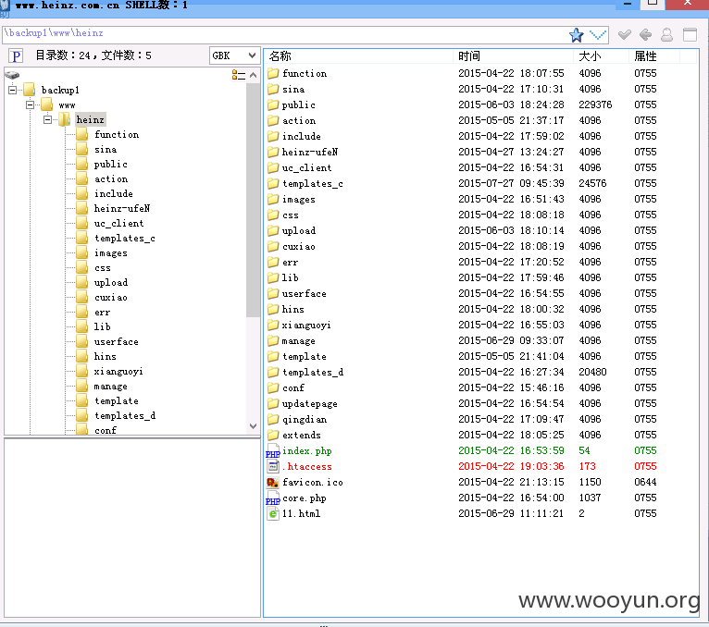The height and width of the screenshot is (627, 709).
Task: Select core.php file name
Action: coord(305,498)
